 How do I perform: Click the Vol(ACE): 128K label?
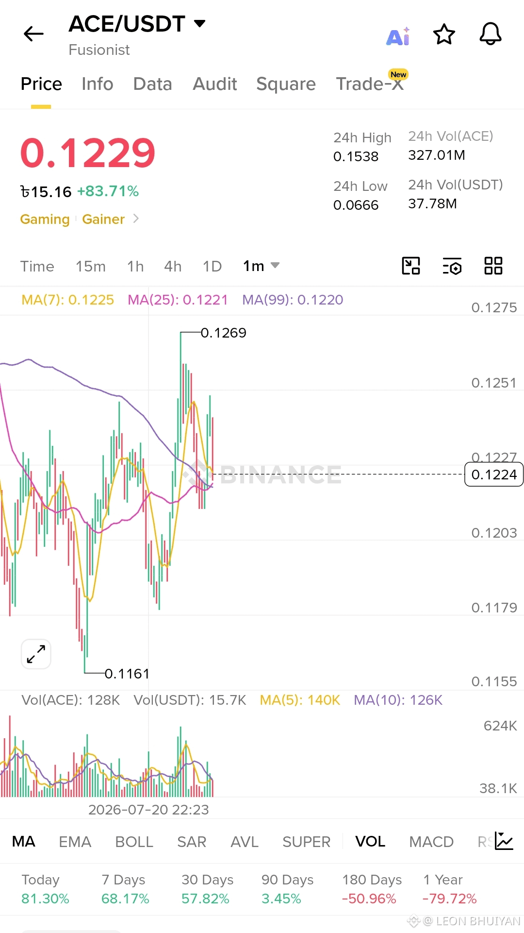pyautogui.click(x=71, y=700)
